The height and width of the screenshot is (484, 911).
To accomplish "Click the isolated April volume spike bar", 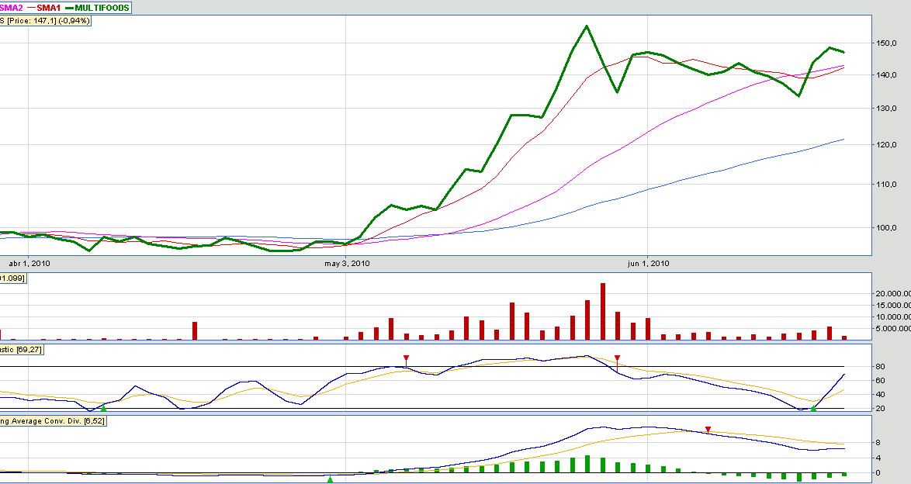I will click(195, 330).
